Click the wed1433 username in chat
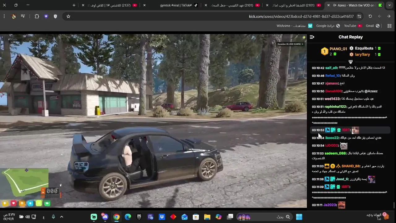 point(332,99)
